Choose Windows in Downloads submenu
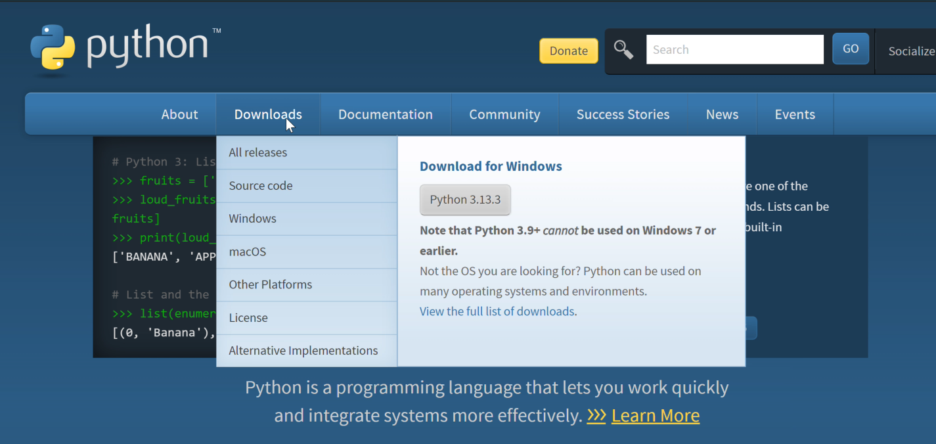 click(x=307, y=219)
